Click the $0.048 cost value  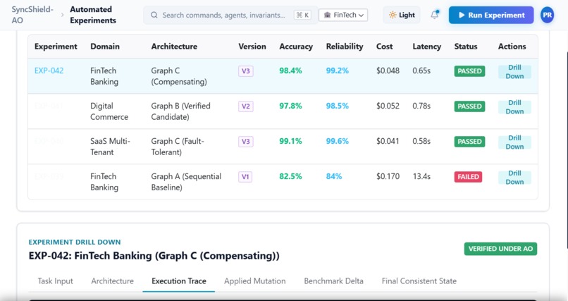388,70
